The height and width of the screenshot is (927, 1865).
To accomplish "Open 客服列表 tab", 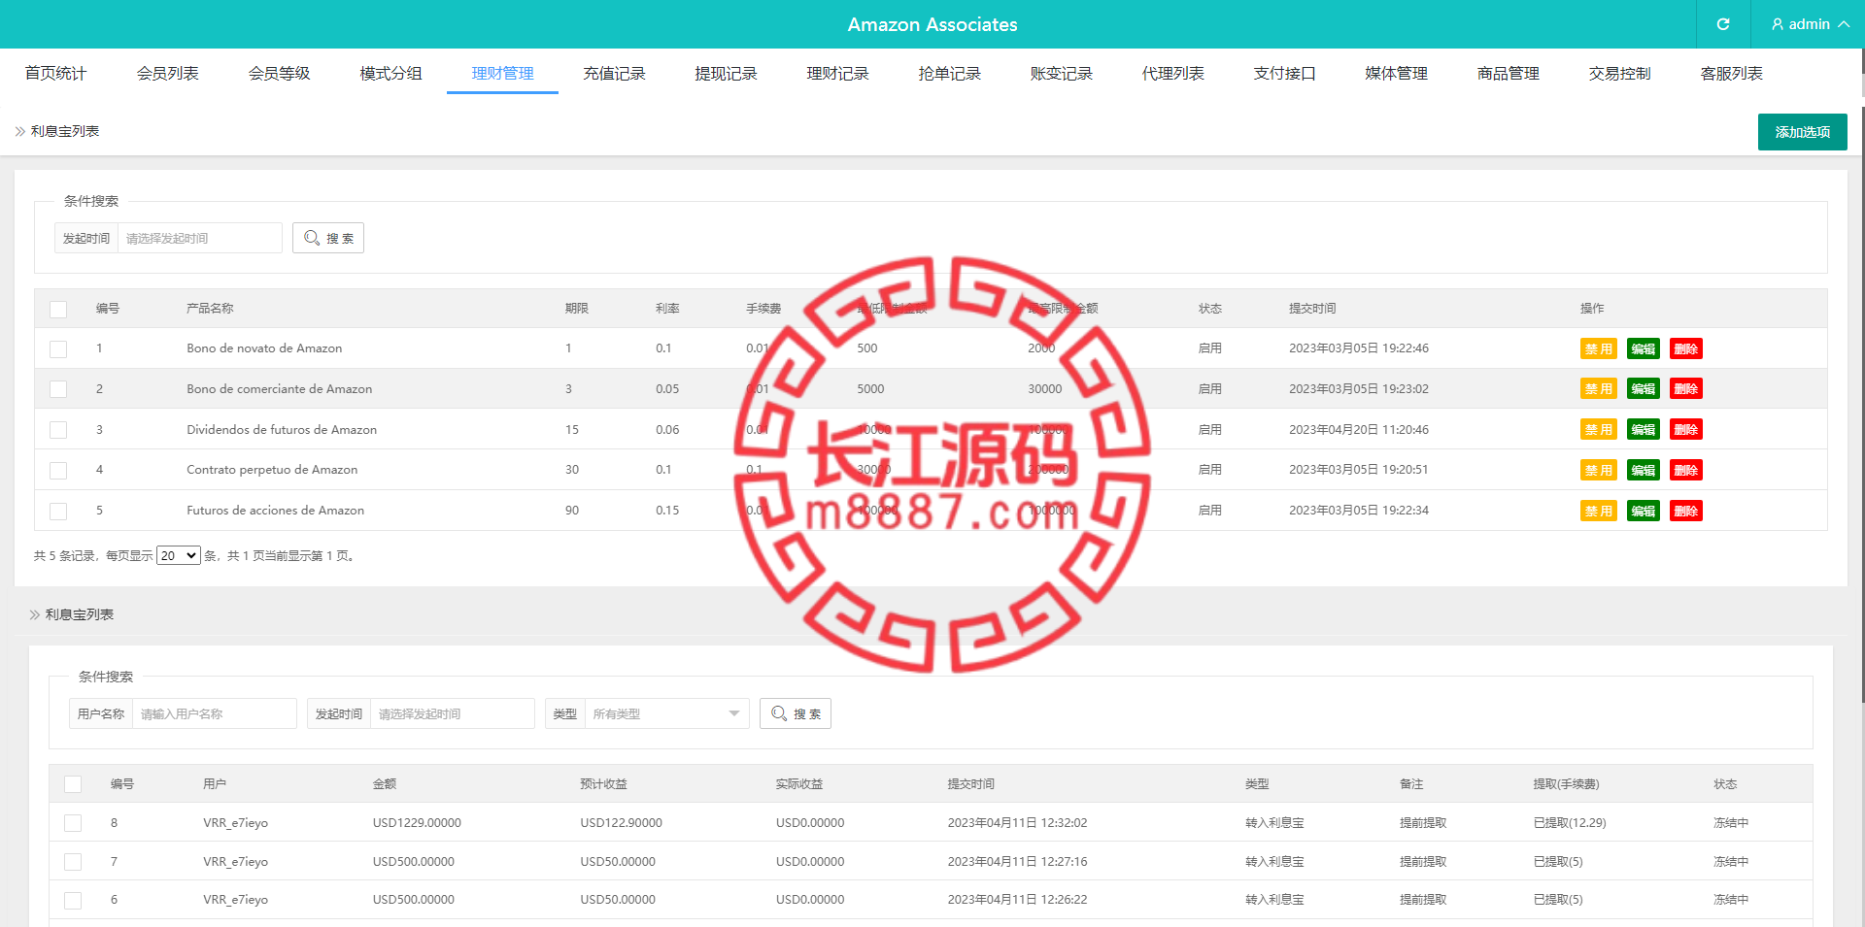I will pos(1731,73).
